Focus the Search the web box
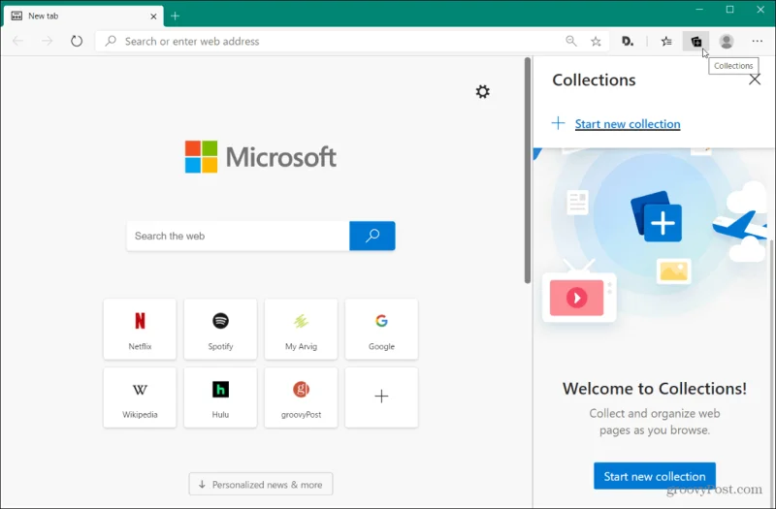This screenshot has width=776, height=509. pyautogui.click(x=238, y=236)
